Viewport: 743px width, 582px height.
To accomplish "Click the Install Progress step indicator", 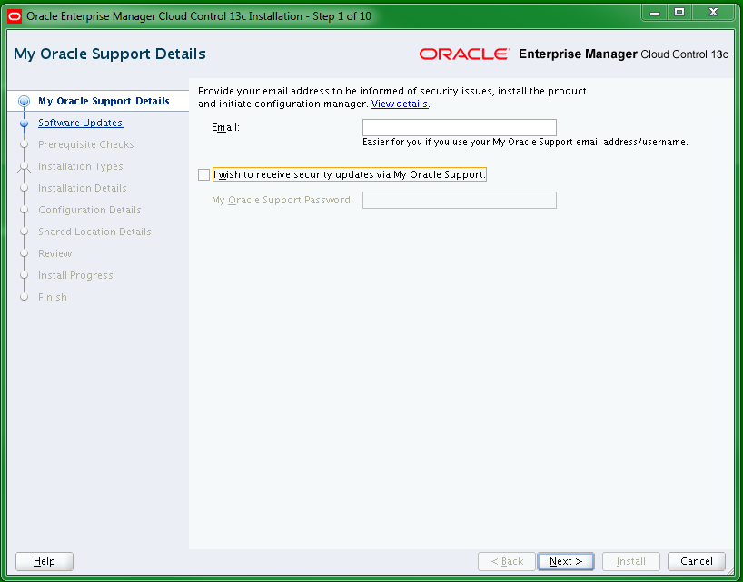I will 25,275.
